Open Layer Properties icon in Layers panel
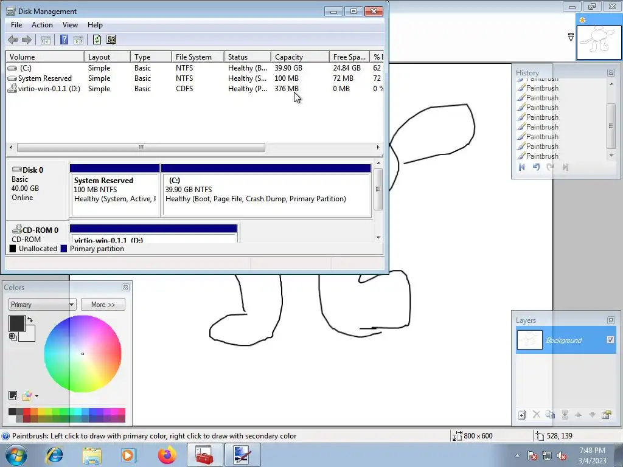This screenshot has width=623, height=467. click(x=607, y=415)
